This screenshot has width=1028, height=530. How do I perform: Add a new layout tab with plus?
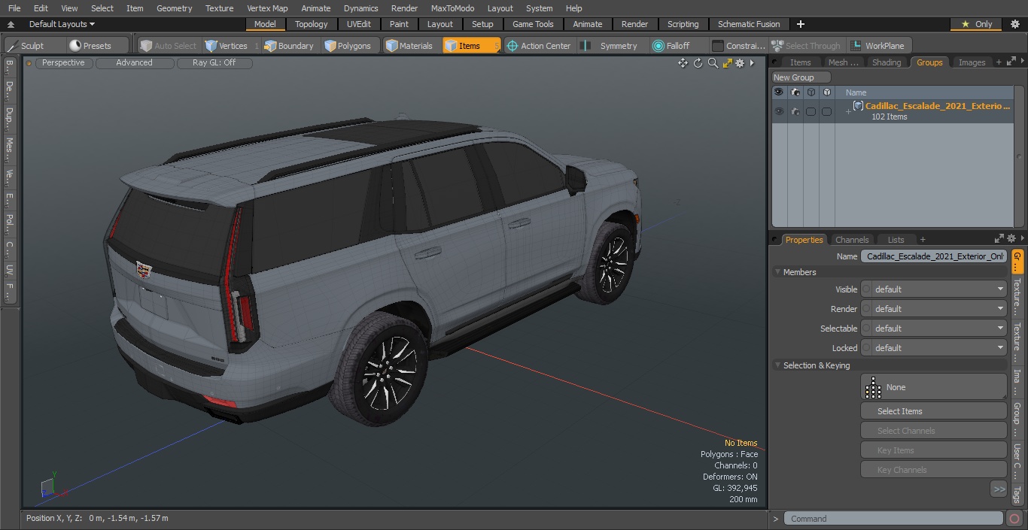click(x=800, y=24)
